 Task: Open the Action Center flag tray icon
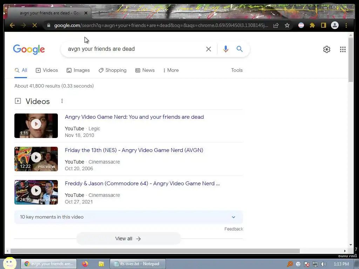tap(306, 264)
